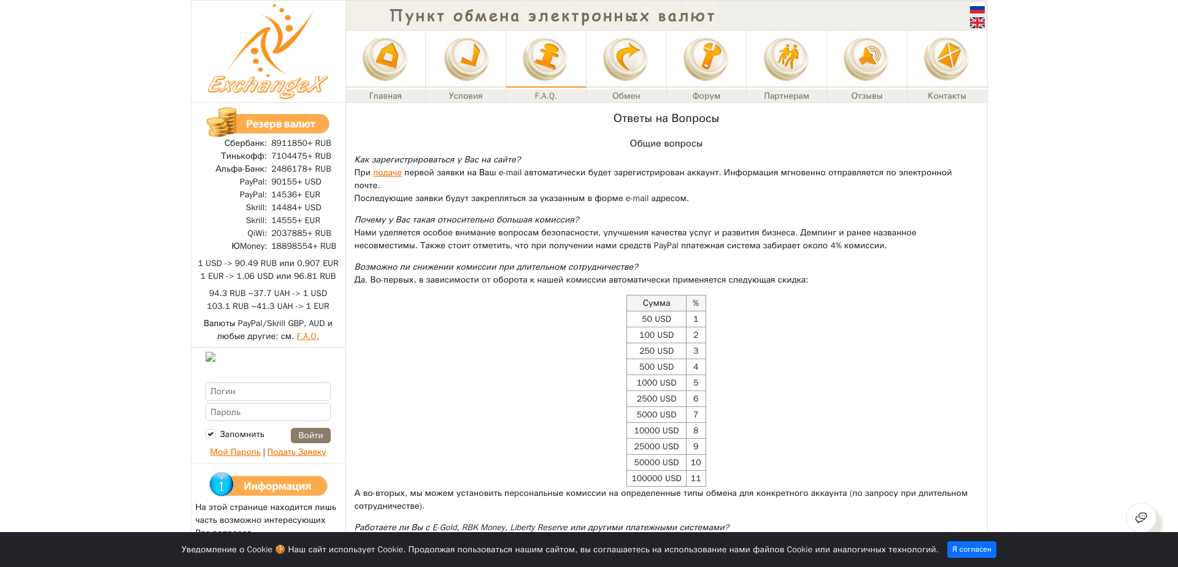1178x567 pixels.
Task: Switch to Russian with the flag
Action: pyautogui.click(x=977, y=9)
